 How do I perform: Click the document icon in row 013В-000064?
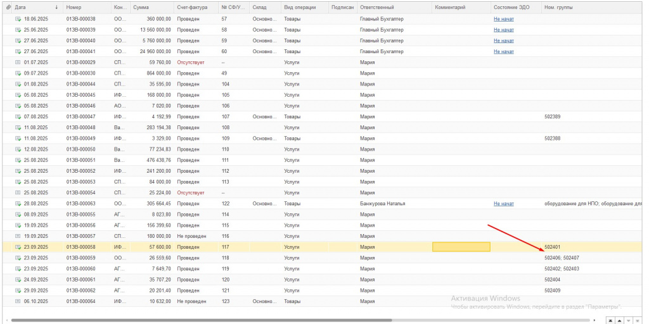[x=18, y=301]
